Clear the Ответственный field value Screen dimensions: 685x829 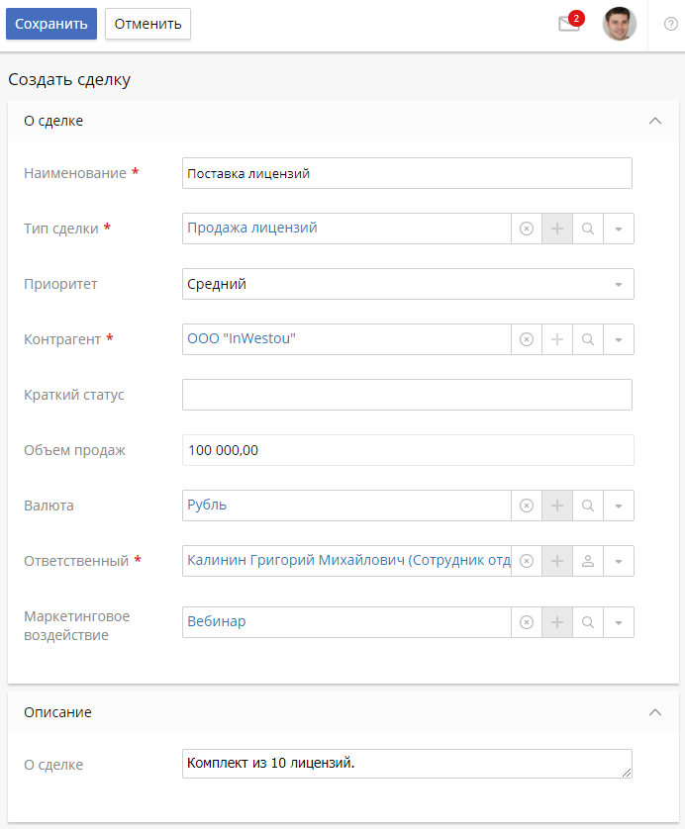(527, 561)
